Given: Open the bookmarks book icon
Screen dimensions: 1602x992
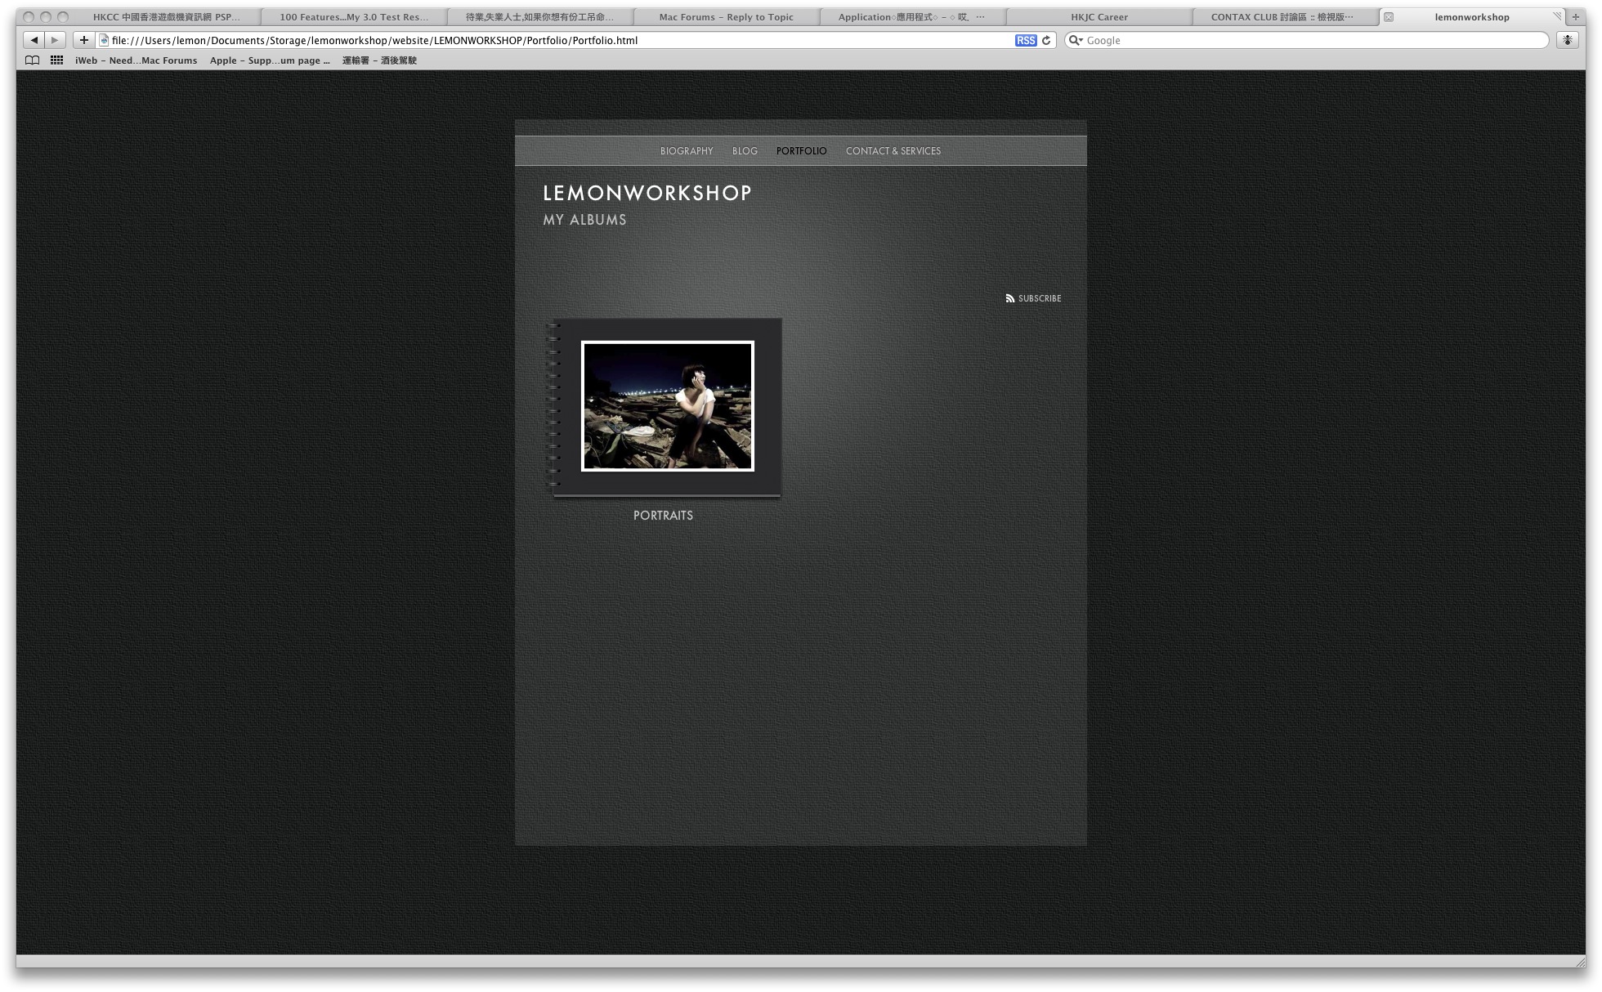Looking at the screenshot, I should (x=32, y=60).
